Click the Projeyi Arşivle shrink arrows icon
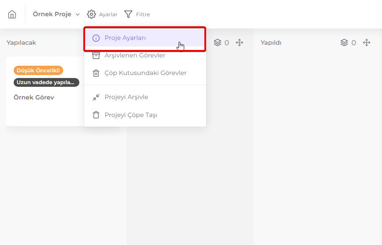Viewport: 382px width, 245px height. pyautogui.click(x=96, y=97)
